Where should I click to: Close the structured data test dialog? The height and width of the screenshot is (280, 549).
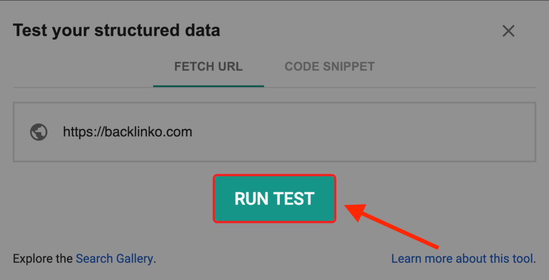pos(508,31)
